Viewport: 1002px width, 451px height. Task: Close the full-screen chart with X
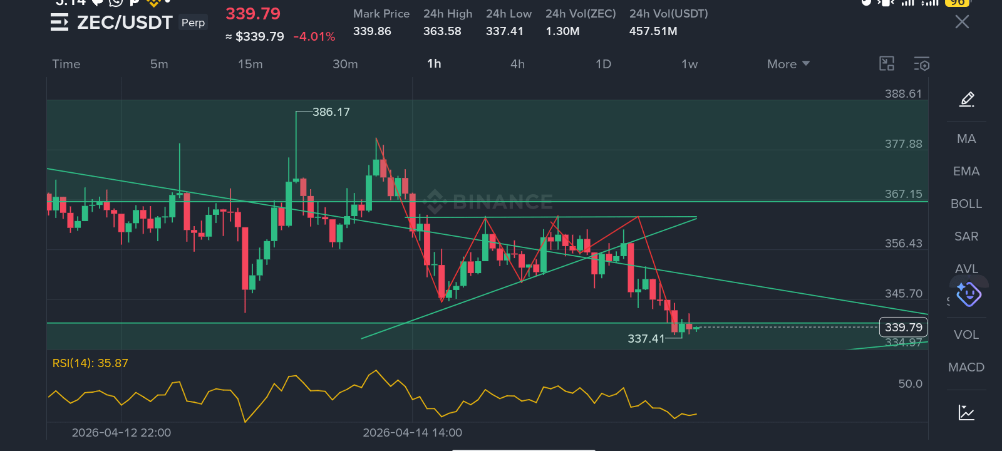click(962, 22)
